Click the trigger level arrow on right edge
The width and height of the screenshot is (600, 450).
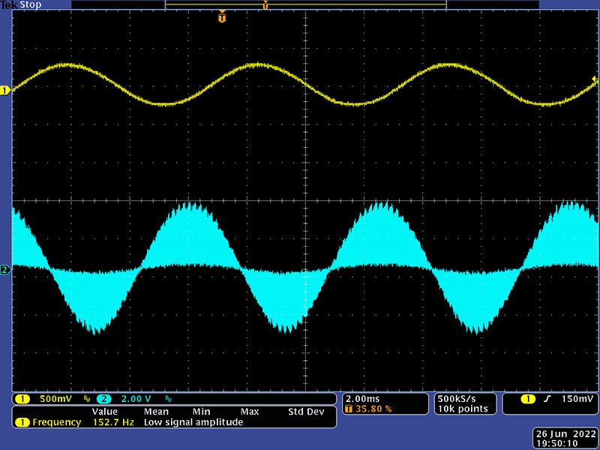pos(595,79)
